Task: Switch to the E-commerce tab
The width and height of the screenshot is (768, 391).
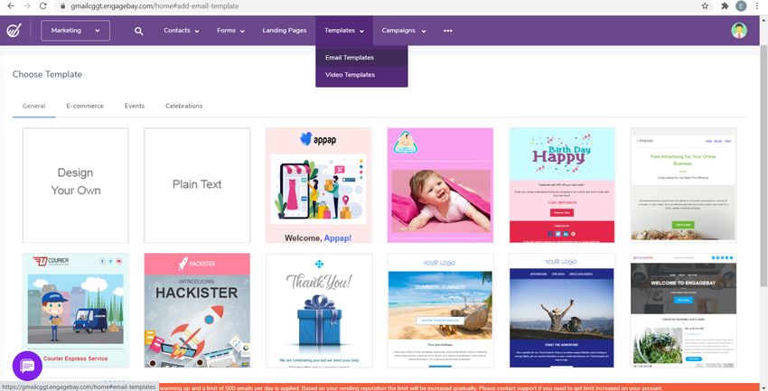Action: tap(85, 106)
